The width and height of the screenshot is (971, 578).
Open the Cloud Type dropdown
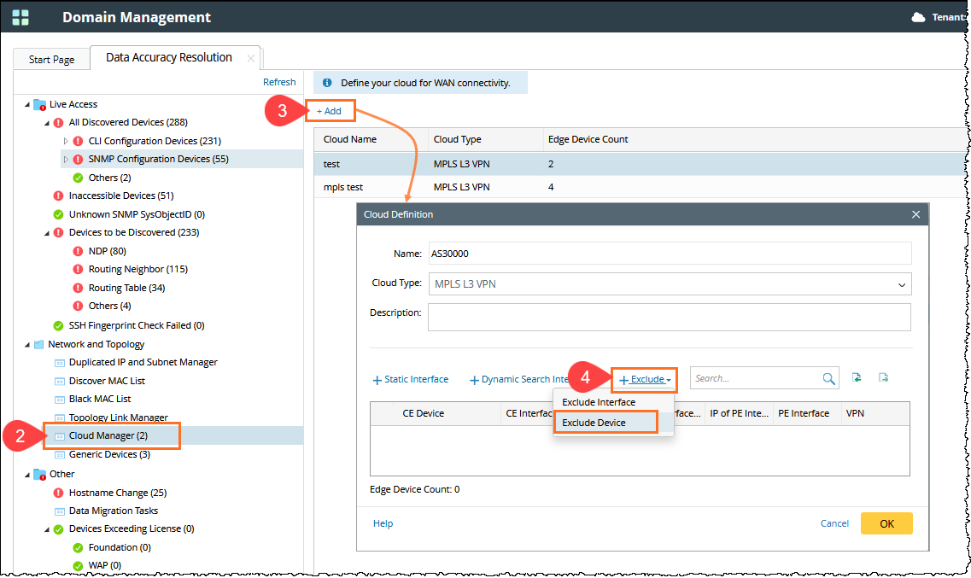click(670, 284)
